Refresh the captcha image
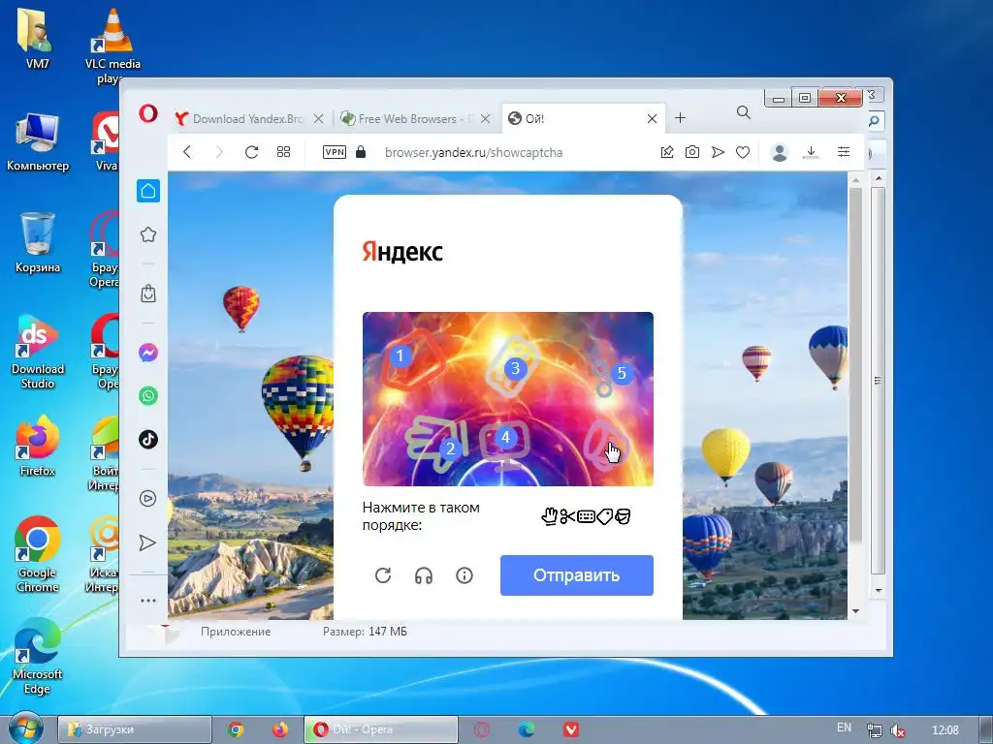Screen dimensions: 993x744 coord(383,575)
